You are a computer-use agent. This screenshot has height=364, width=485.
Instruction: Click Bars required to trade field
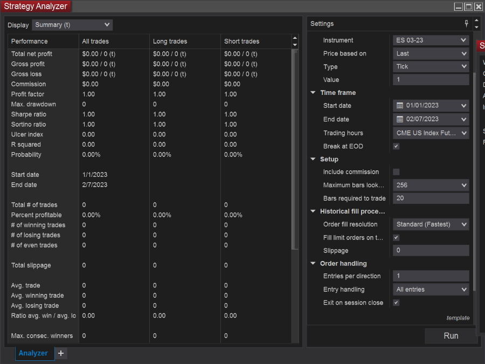coord(431,198)
